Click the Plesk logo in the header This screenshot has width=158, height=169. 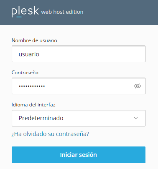(x=25, y=12)
